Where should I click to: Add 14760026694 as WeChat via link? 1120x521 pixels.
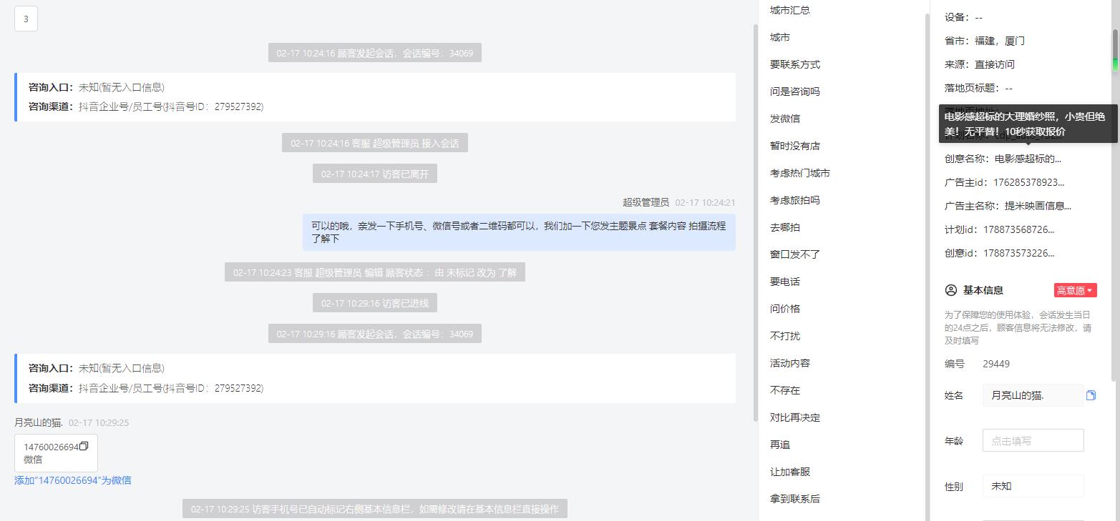point(73,480)
